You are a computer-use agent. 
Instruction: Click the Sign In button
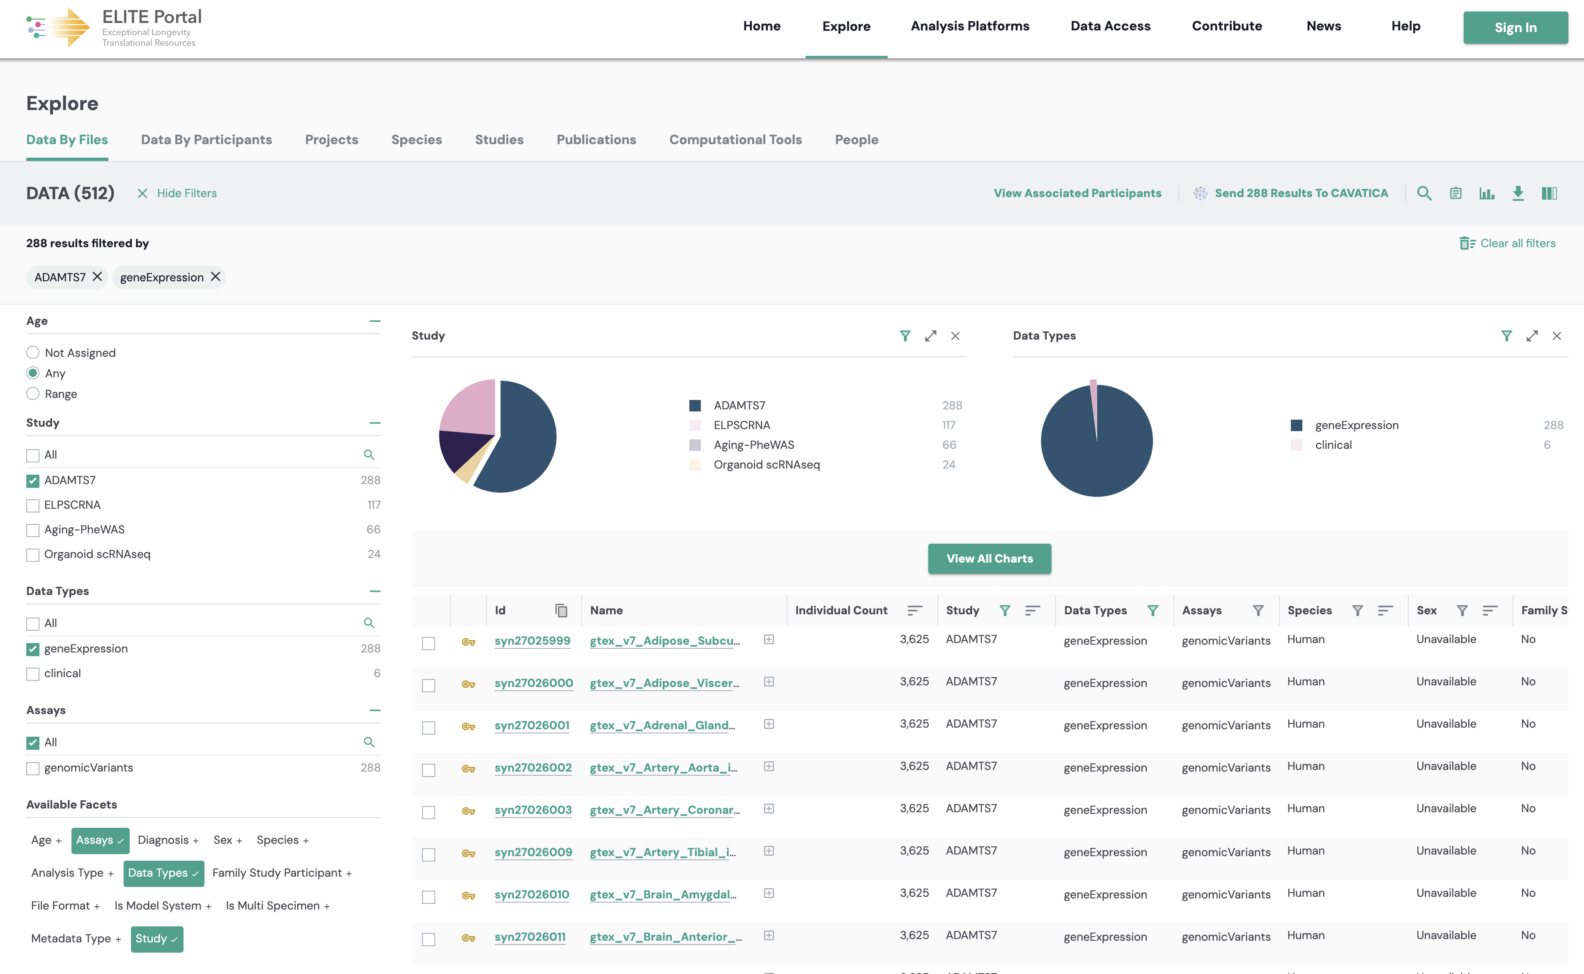coord(1515,28)
